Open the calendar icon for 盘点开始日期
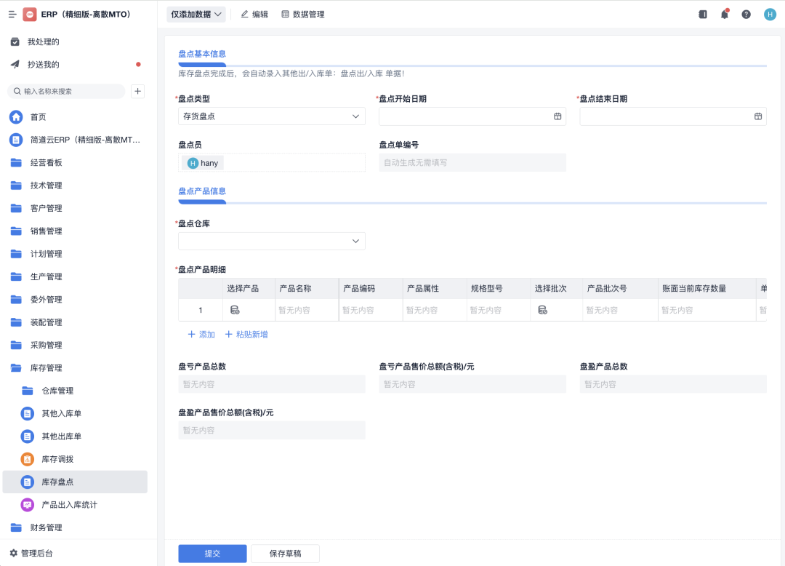 coord(557,116)
